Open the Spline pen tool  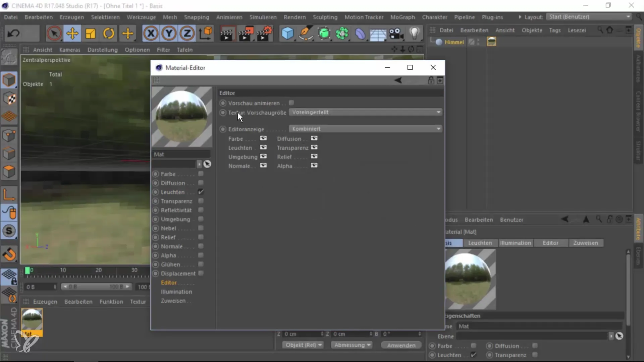tap(306, 33)
